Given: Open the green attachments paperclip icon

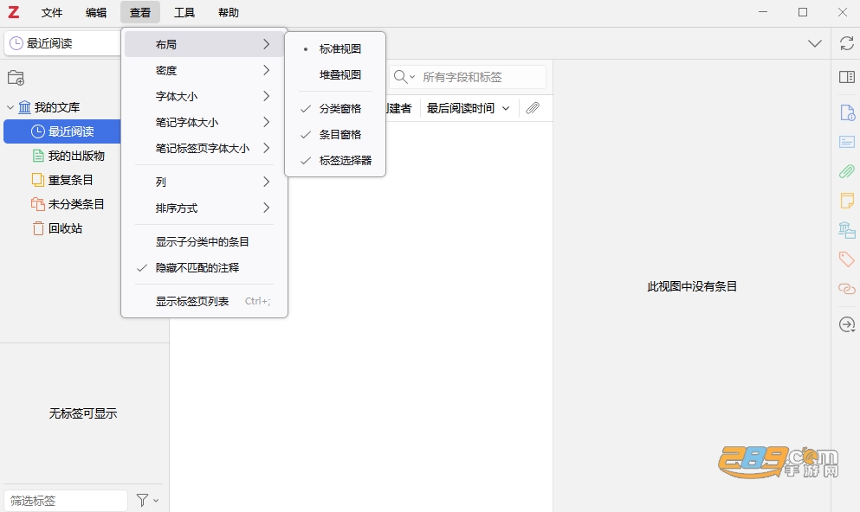Looking at the screenshot, I should (847, 171).
